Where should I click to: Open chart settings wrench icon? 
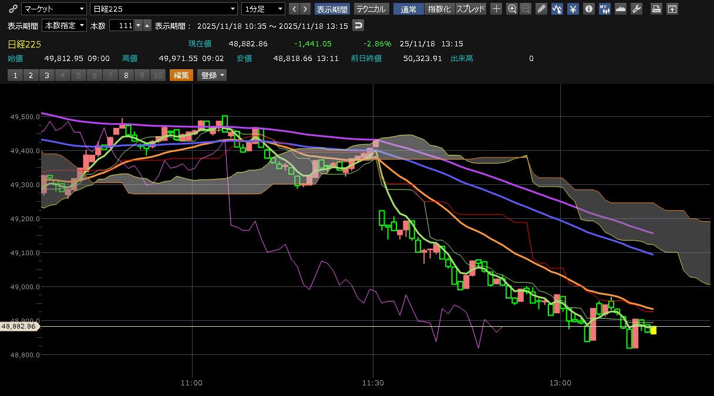pyautogui.click(x=636, y=9)
